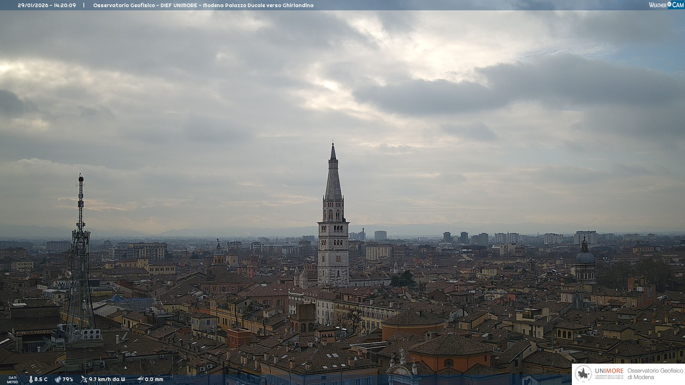Click Osservatorio Geofisico di Modena logo text
This screenshot has width=685, height=385.
[x=655, y=374]
